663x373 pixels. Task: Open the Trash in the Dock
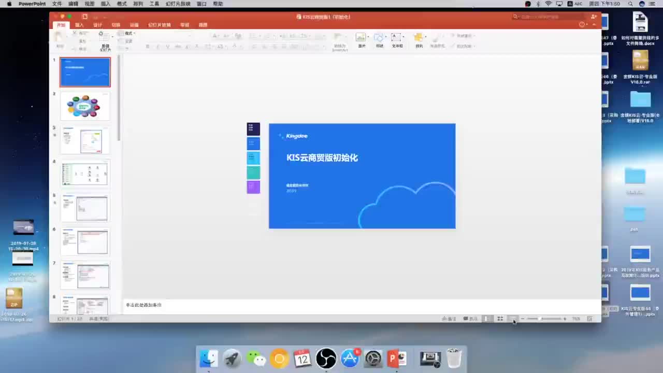coord(454,358)
